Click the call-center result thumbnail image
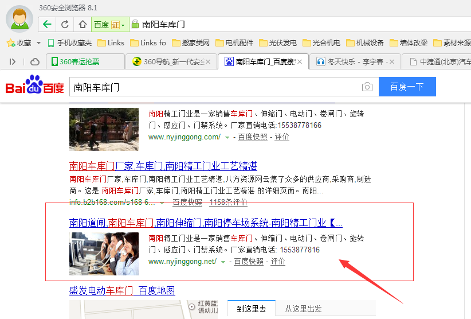The height and width of the screenshot is (319, 471). [x=104, y=252]
